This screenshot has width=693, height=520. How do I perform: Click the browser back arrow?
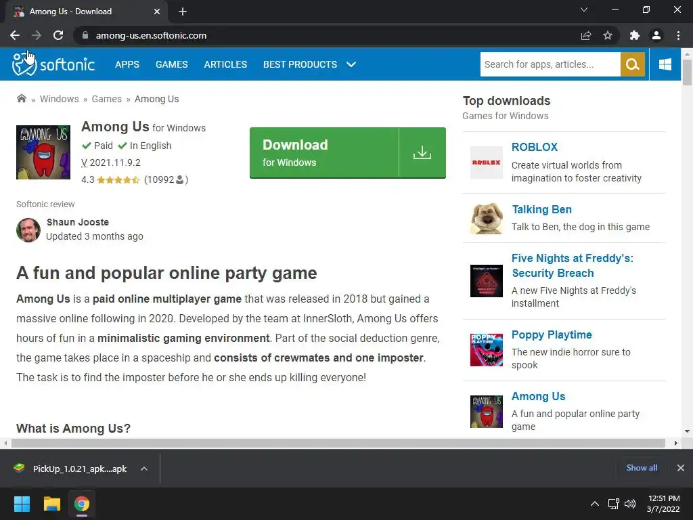(x=15, y=35)
